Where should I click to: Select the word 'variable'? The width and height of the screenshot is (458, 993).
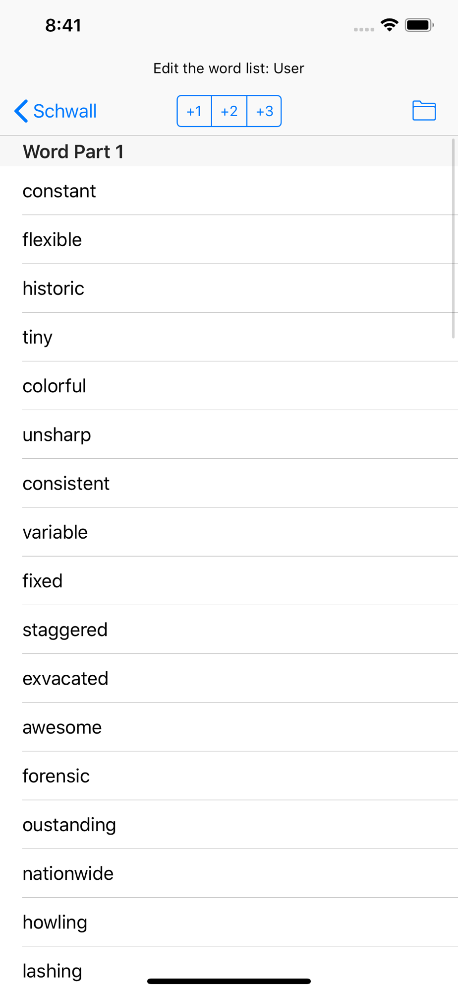pyautogui.click(x=229, y=532)
